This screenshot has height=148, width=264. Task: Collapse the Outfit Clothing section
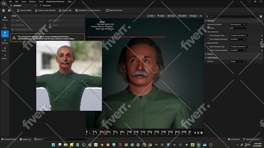206,58
